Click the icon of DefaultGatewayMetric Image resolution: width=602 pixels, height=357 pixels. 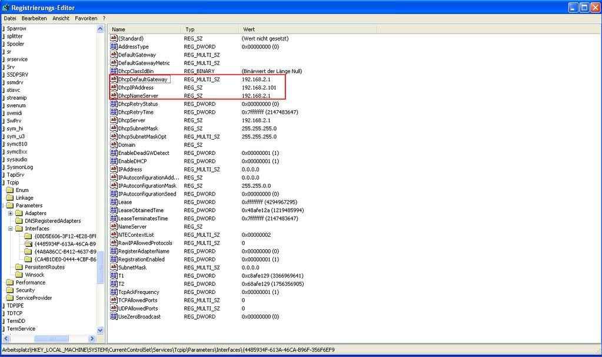pos(114,62)
